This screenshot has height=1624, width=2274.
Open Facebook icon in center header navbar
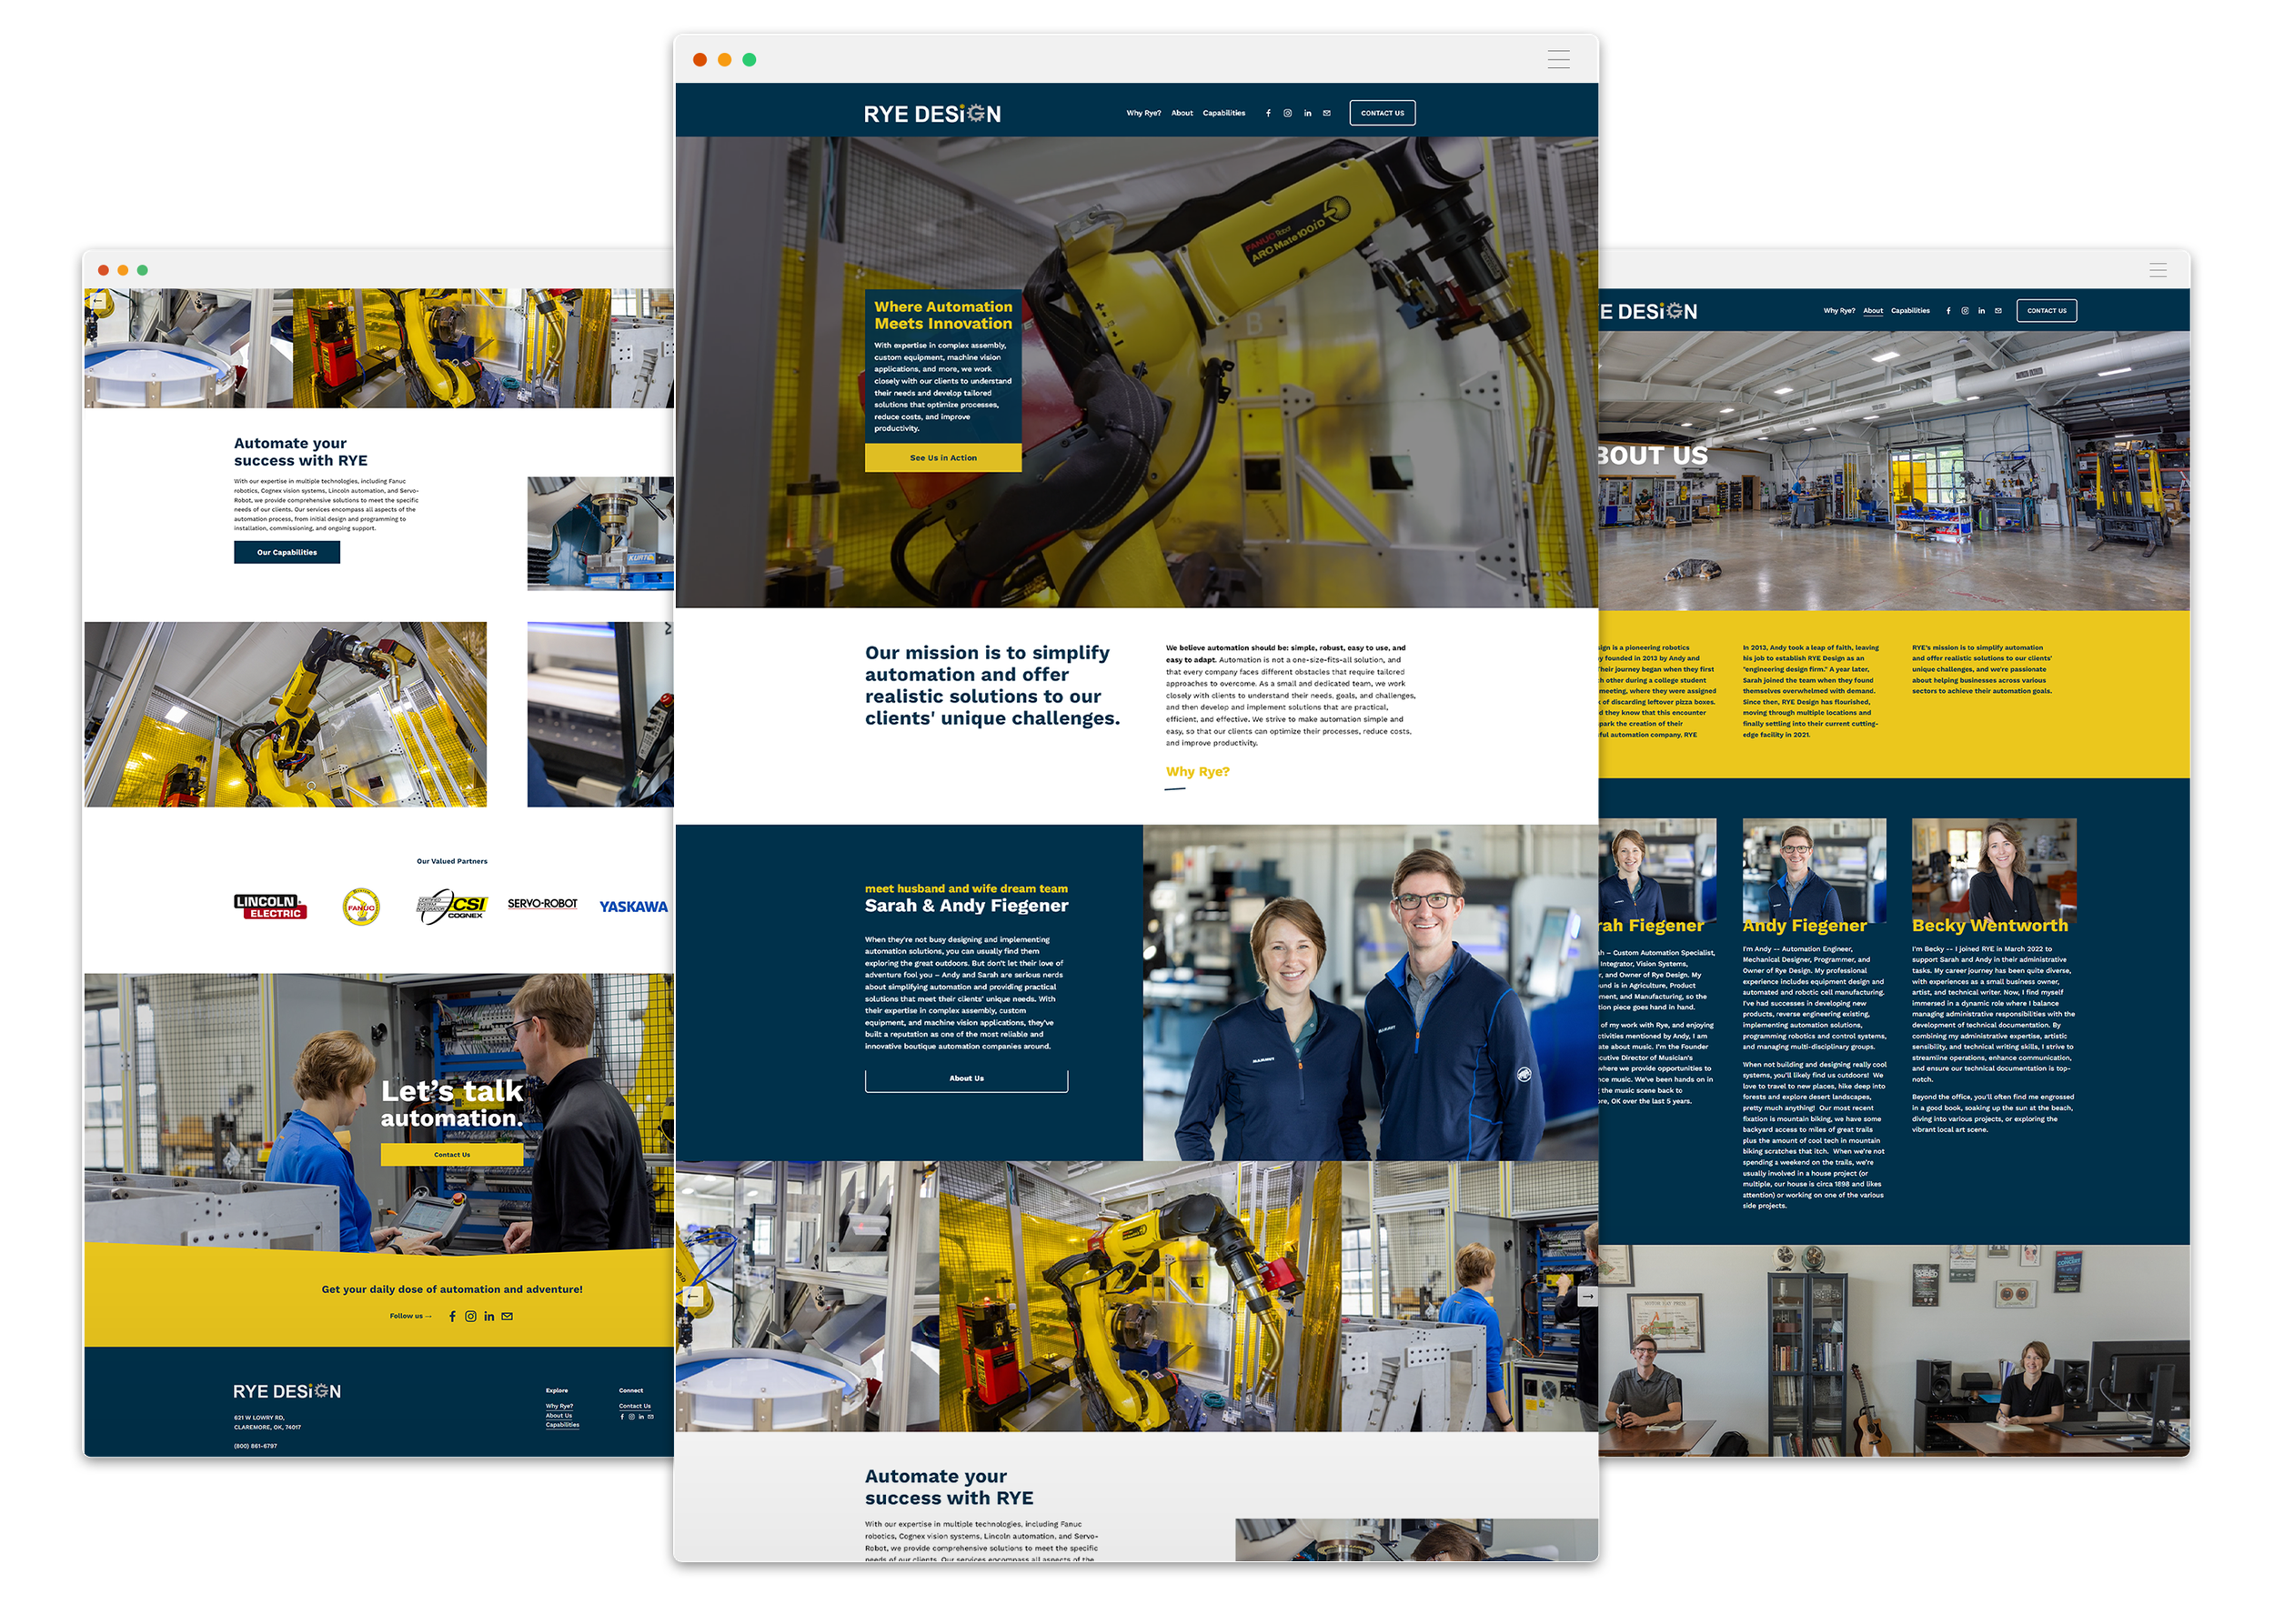[x=1269, y=113]
